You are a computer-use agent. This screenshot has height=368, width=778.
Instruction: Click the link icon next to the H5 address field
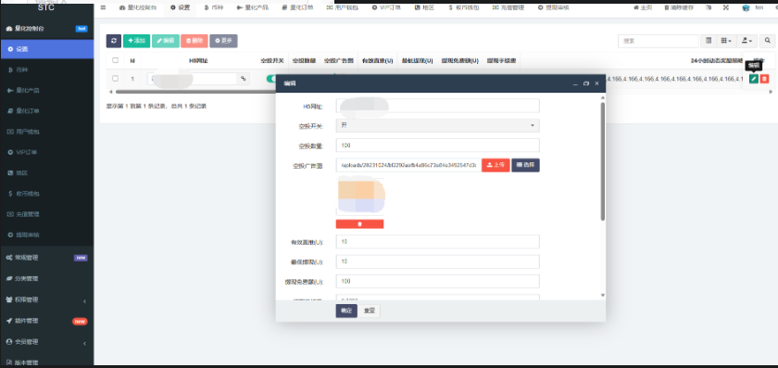coord(243,79)
